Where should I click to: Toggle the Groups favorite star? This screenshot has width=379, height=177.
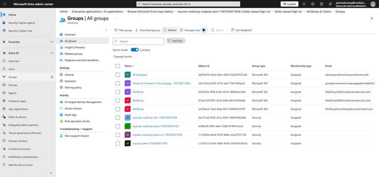click(x=52, y=77)
